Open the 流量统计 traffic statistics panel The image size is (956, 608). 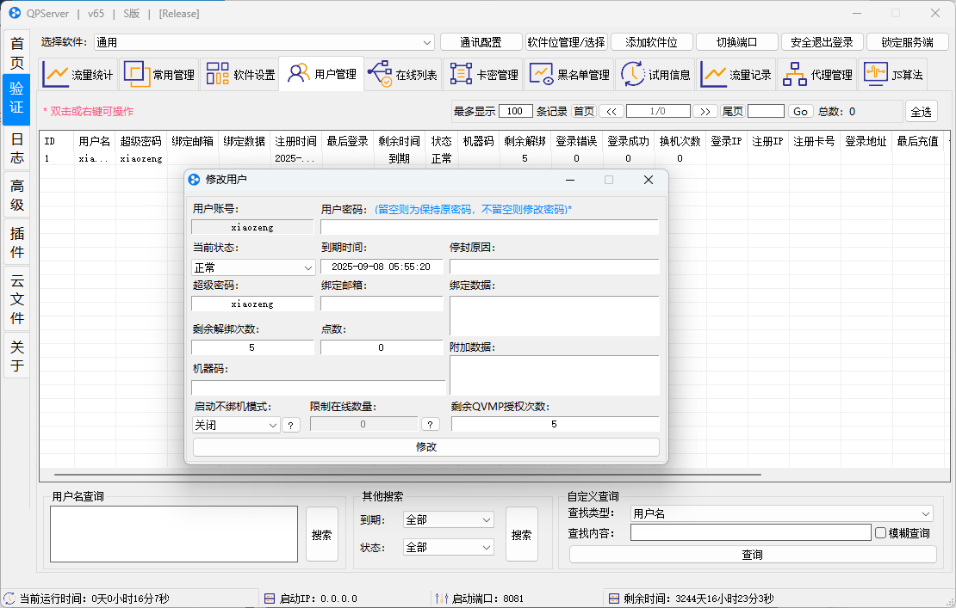point(78,74)
